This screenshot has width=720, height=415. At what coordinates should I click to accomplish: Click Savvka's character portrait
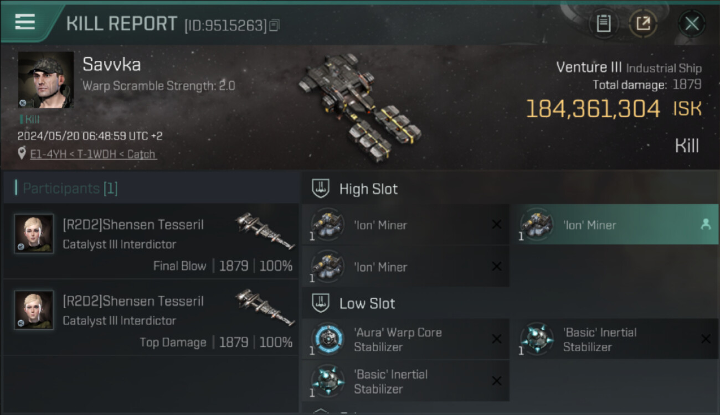point(46,80)
